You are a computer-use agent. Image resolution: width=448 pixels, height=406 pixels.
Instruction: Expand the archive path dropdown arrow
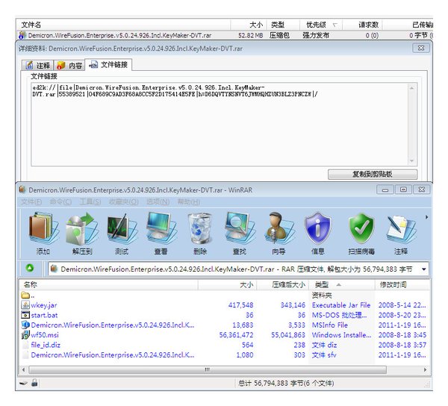point(423,269)
